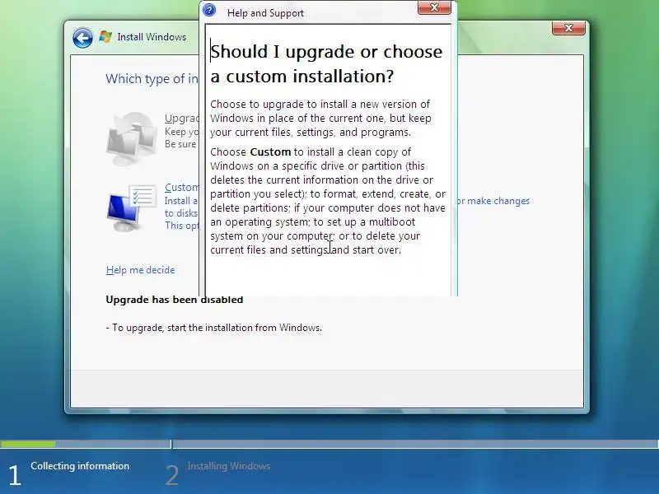Click 'Which type of in' heading text
Viewport: 659px width, 494px height.
tap(152, 78)
